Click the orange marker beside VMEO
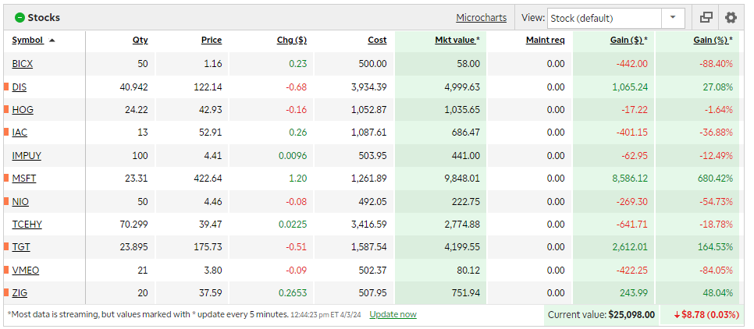Screen dimensions: 754x329 click(6, 270)
